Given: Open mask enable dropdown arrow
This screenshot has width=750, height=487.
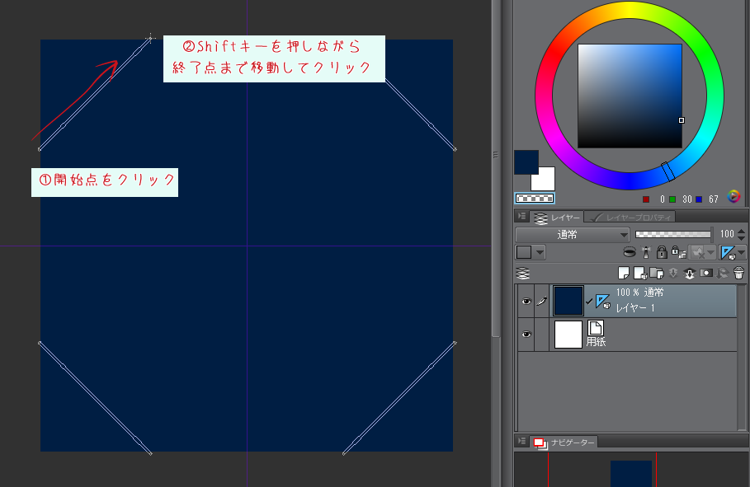Looking at the screenshot, I should (710, 252).
